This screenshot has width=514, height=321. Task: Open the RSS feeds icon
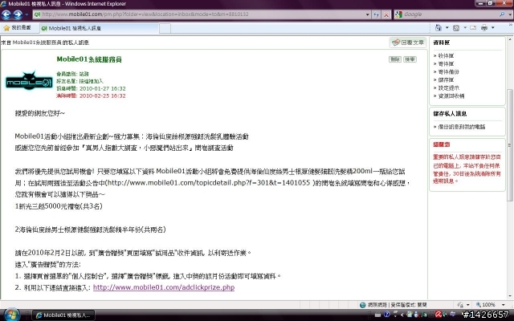coord(456,28)
